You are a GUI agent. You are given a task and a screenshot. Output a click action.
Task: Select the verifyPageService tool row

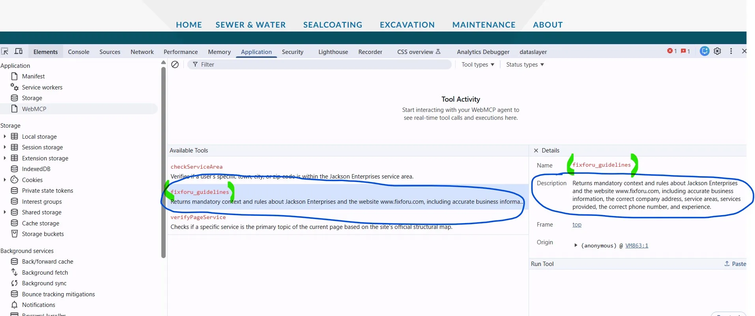[348, 222]
